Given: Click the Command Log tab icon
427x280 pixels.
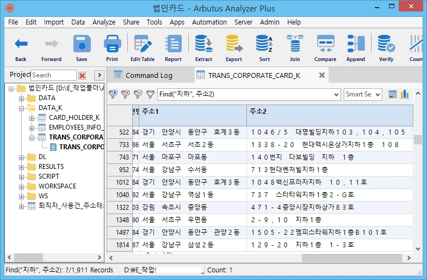Looking at the screenshot, I should click(x=118, y=75).
